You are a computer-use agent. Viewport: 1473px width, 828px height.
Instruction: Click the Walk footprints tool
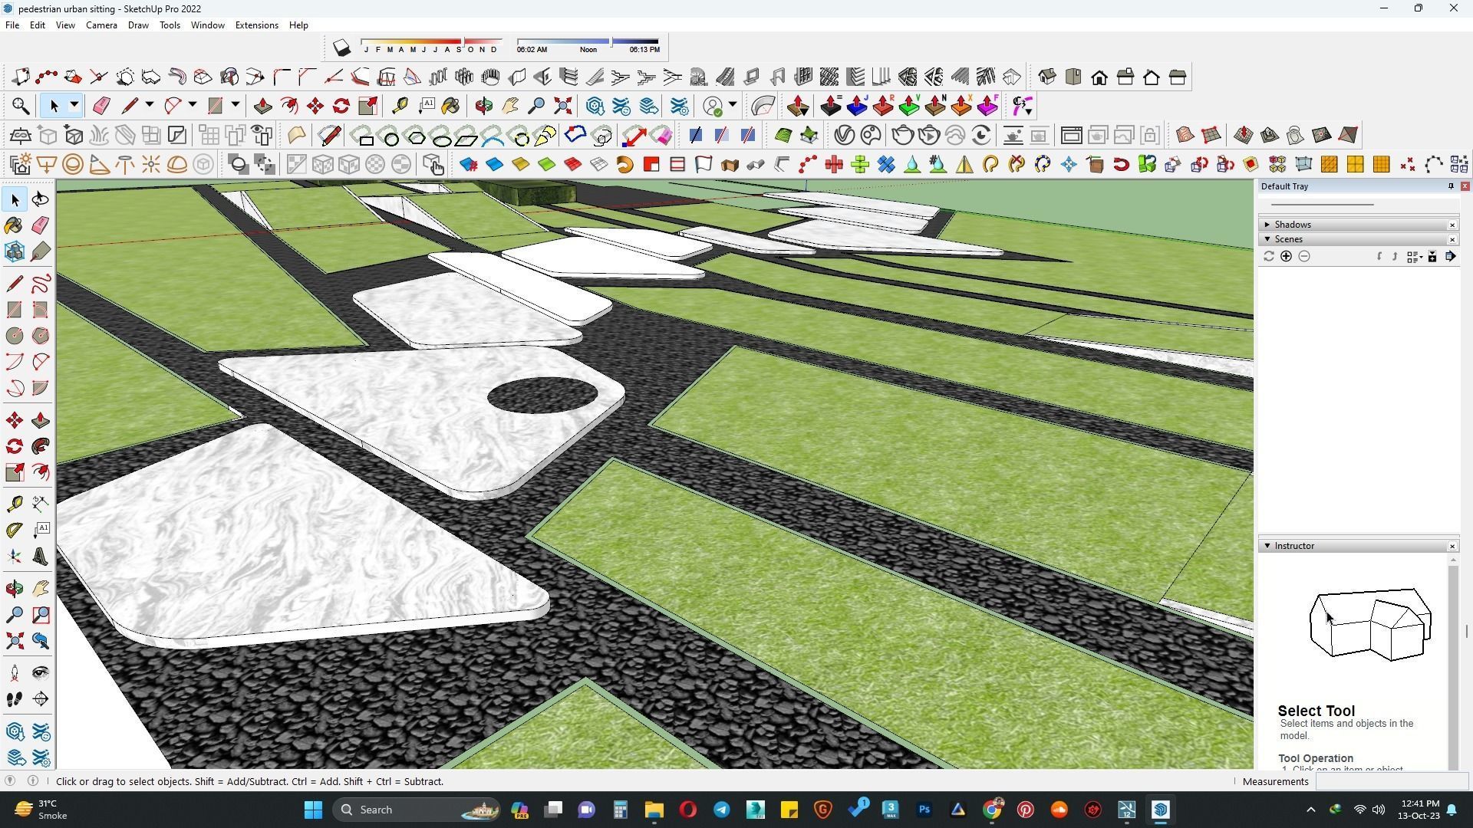14,699
